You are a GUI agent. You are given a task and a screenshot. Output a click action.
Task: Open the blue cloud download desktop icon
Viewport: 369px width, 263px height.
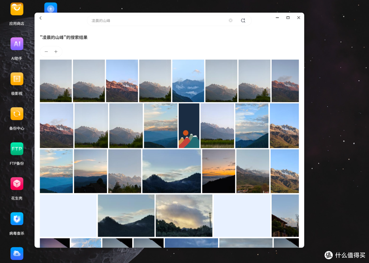click(17, 253)
